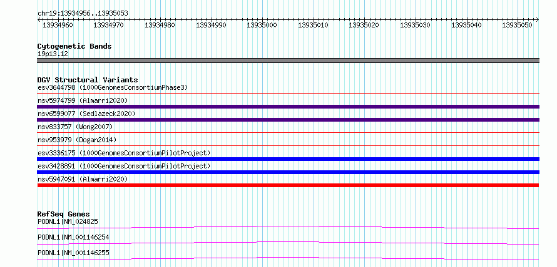Open variant nsv5947091 (Almarri2020) label
557x267 pixels.
83,179
